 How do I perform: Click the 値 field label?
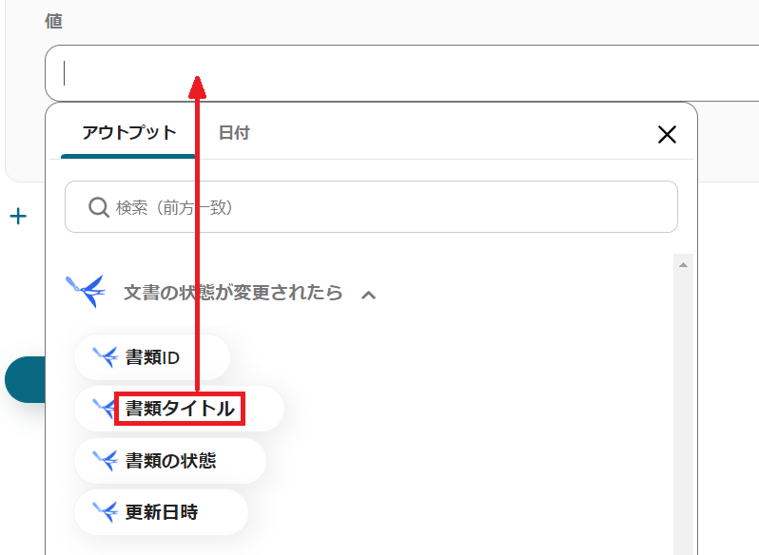tap(53, 21)
